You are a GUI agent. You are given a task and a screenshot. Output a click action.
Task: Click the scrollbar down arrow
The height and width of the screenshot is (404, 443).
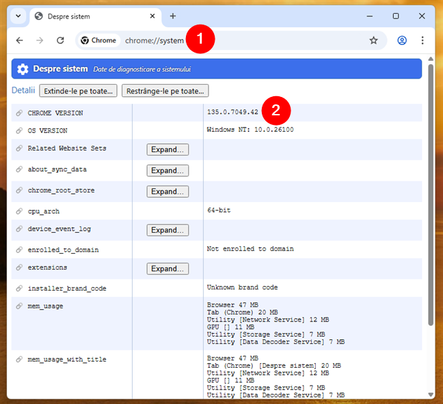click(x=431, y=394)
